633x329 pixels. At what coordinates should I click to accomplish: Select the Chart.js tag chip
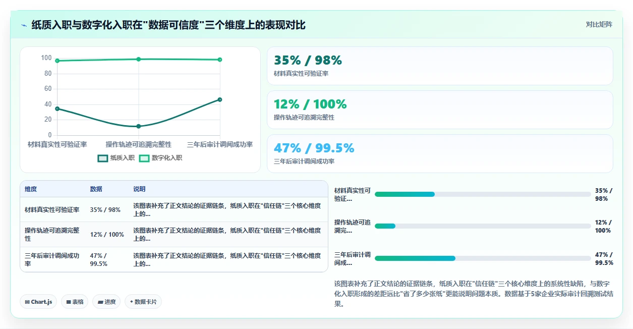point(39,302)
